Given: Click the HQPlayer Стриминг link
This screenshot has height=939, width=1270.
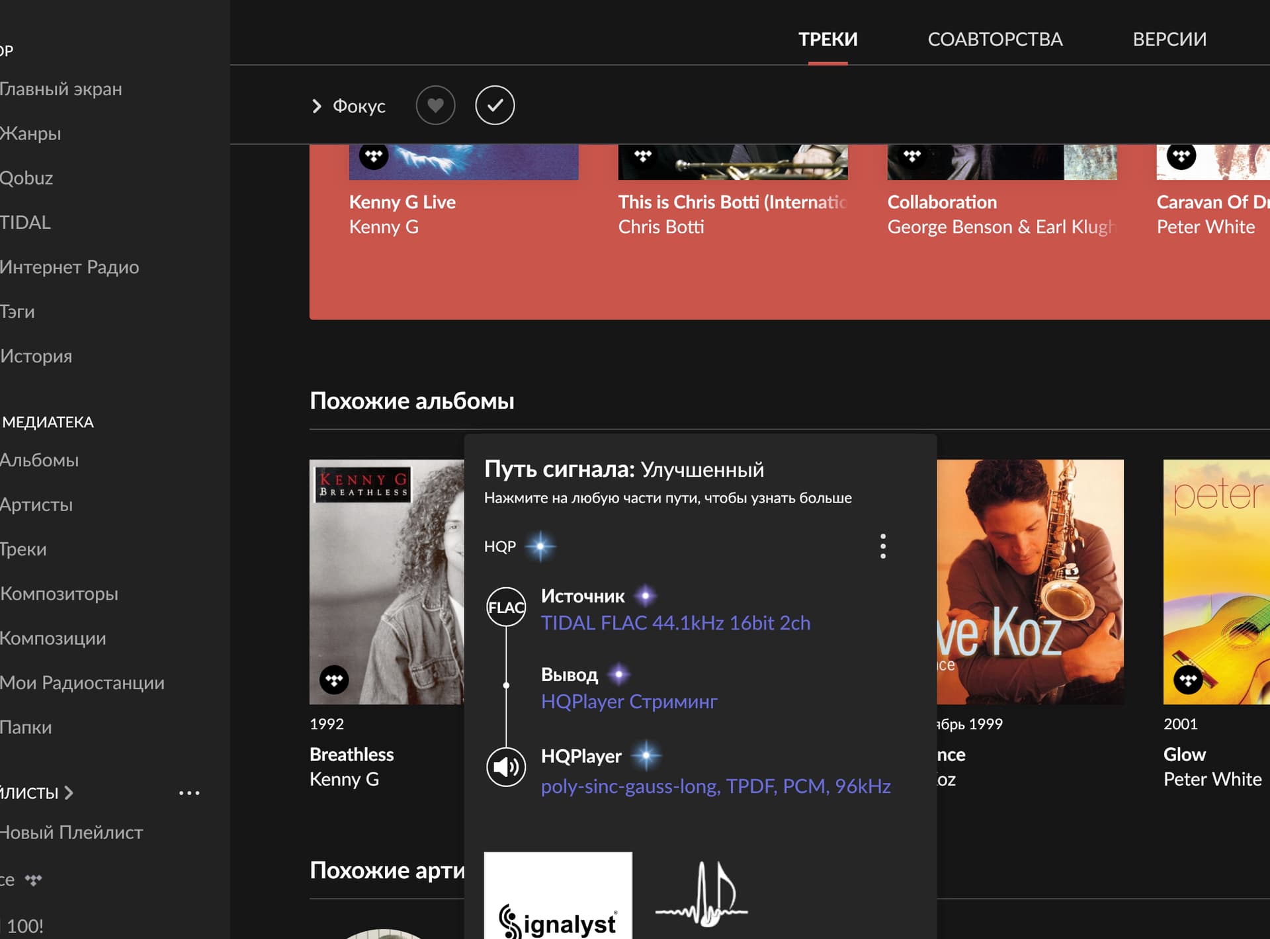Looking at the screenshot, I should click(x=629, y=701).
